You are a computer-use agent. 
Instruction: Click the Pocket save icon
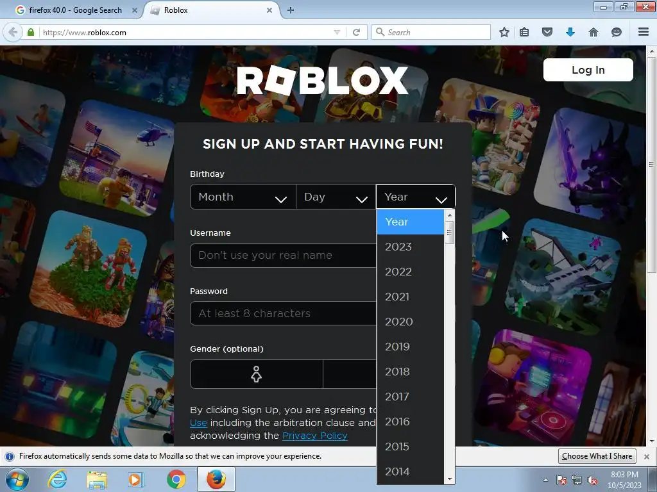point(547,32)
